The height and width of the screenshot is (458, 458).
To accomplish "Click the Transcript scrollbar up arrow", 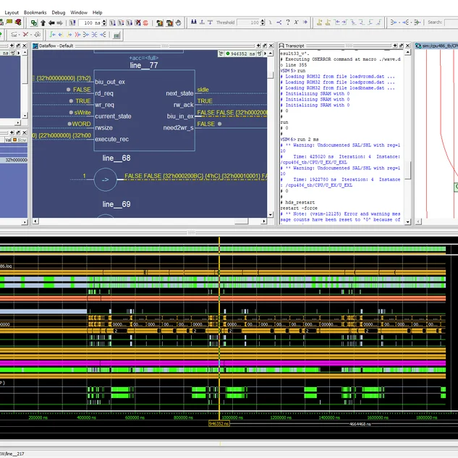I will pyautogui.click(x=408, y=53).
